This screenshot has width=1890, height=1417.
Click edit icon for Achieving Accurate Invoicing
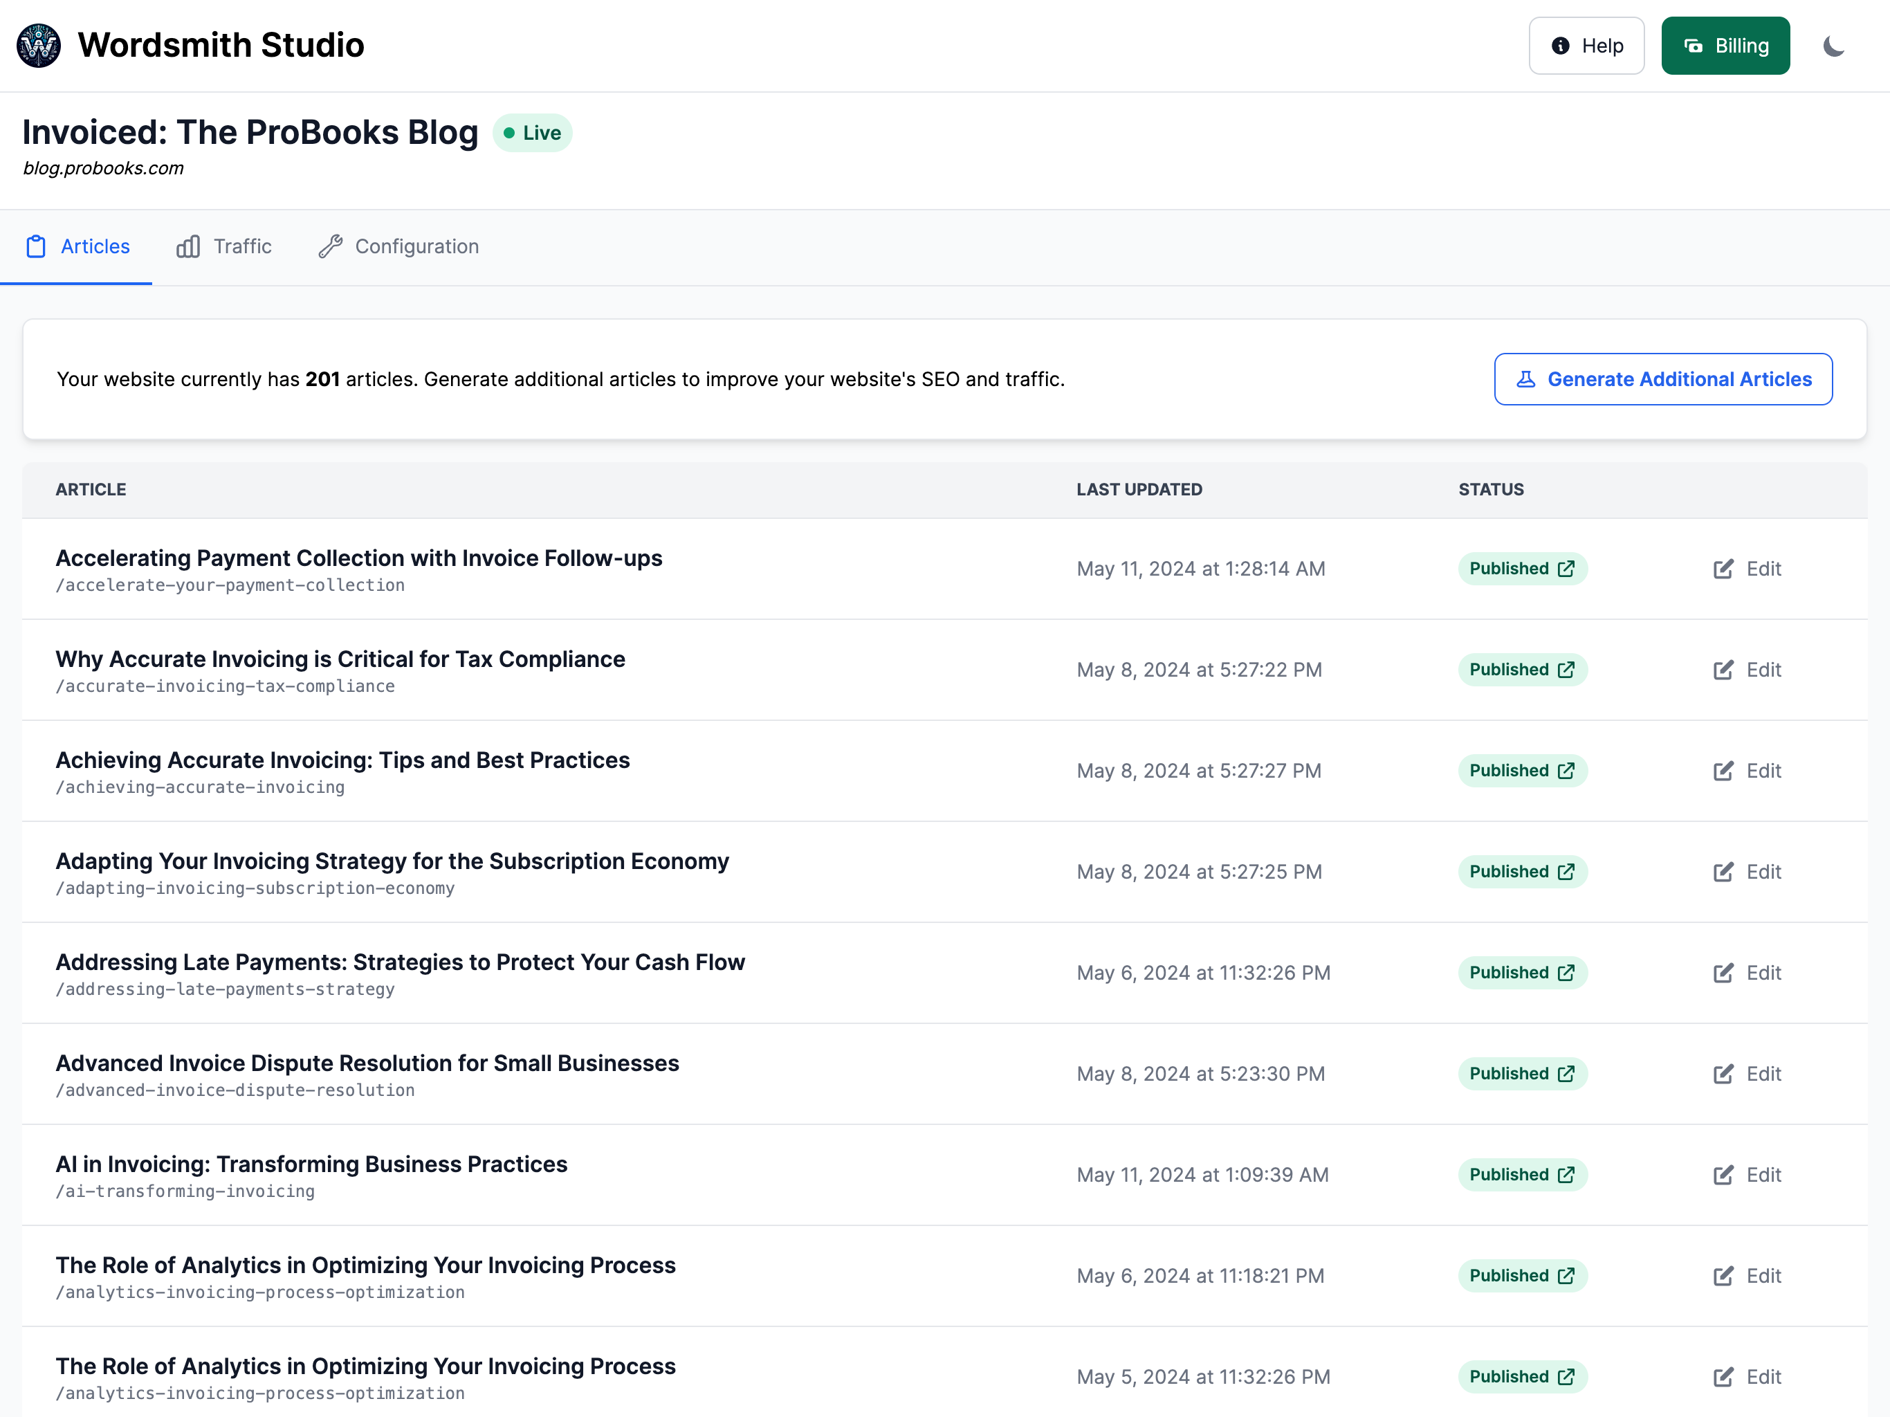[1723, 771]
